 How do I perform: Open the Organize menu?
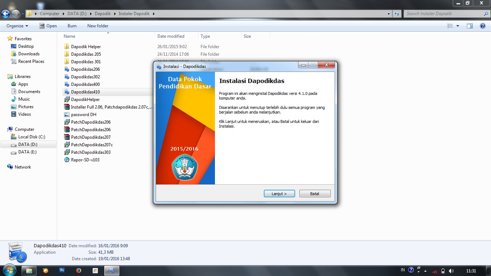coord(17,26)
